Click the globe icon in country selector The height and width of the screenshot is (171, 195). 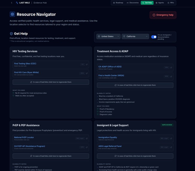99,36
